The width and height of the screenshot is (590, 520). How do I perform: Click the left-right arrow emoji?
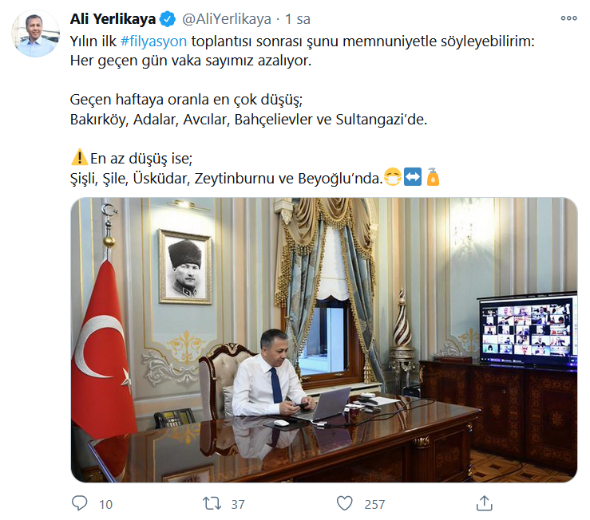(413, 177)
